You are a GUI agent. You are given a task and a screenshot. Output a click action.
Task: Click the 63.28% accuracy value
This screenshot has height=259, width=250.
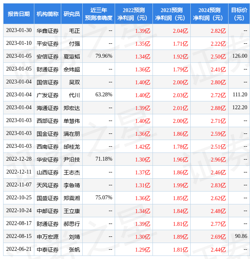[104, 95]
